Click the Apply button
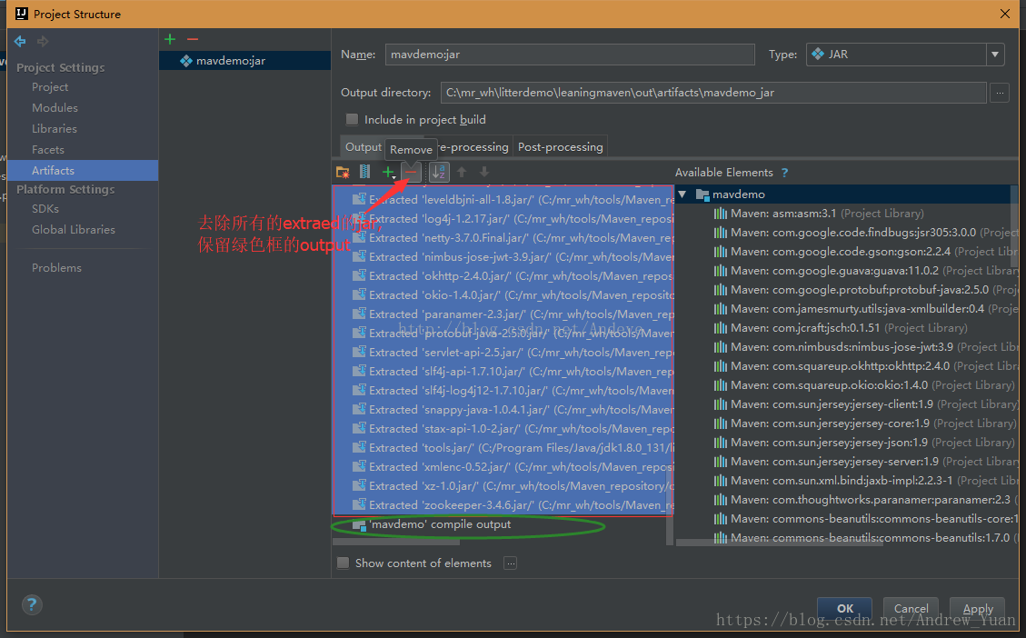The height and width of the screenshot is (638, 1026). (x=978, y=609)
